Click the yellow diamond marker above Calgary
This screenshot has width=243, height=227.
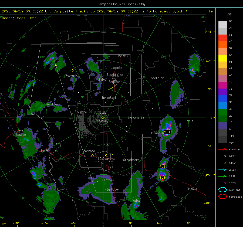[107, 155]
